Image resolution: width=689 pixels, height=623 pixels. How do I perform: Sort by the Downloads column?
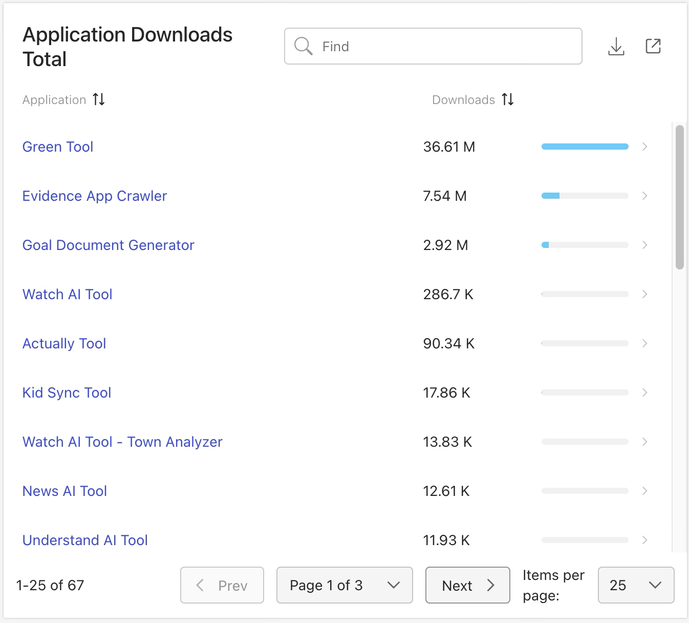click(508, 99)
